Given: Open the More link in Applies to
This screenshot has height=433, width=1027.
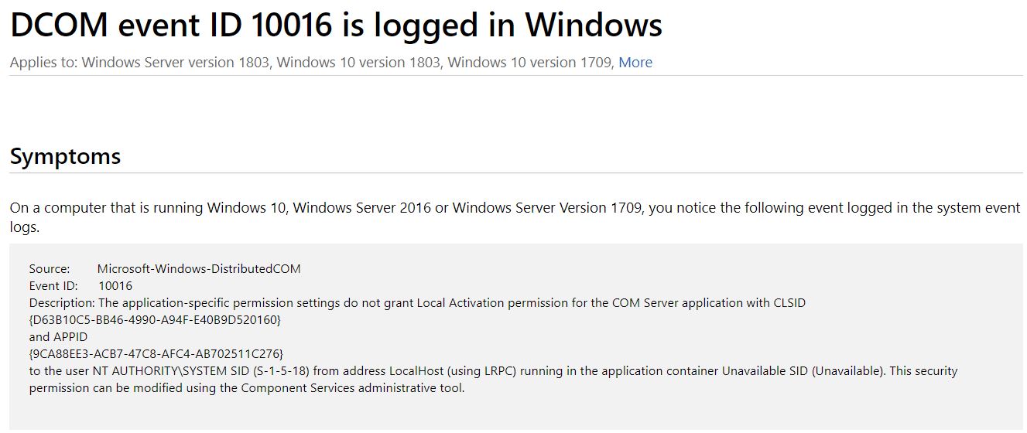Looking at the screenshot, I should pos(635,63).
